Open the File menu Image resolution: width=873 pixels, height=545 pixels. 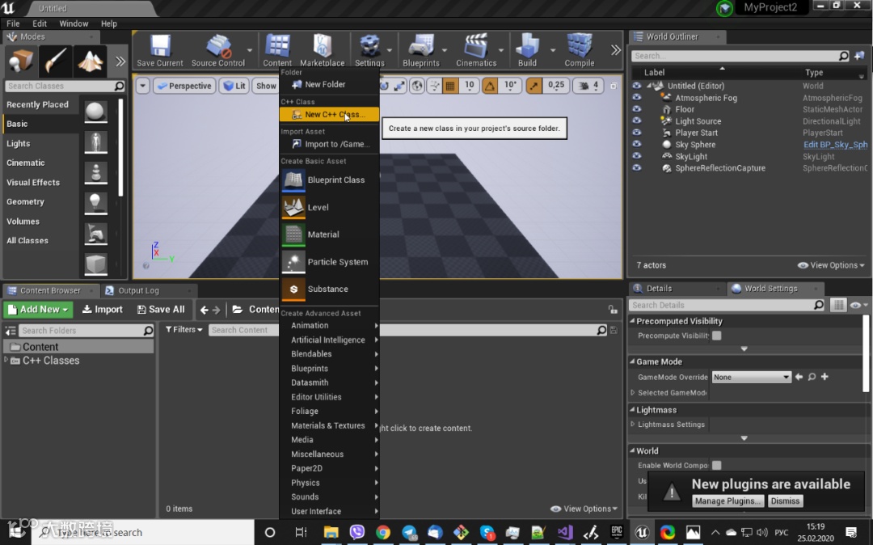coord(13,23)
